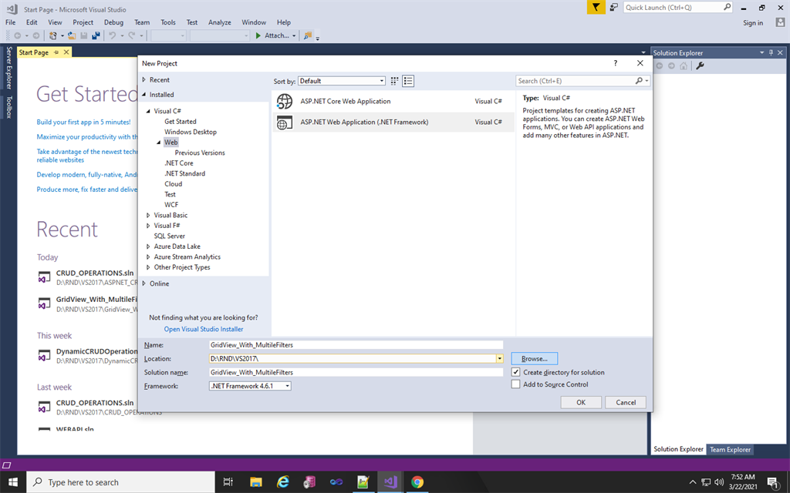This screenshot has width=790, height=493.
Task: Enable Add to Source Control
Action: click(516, 384)
